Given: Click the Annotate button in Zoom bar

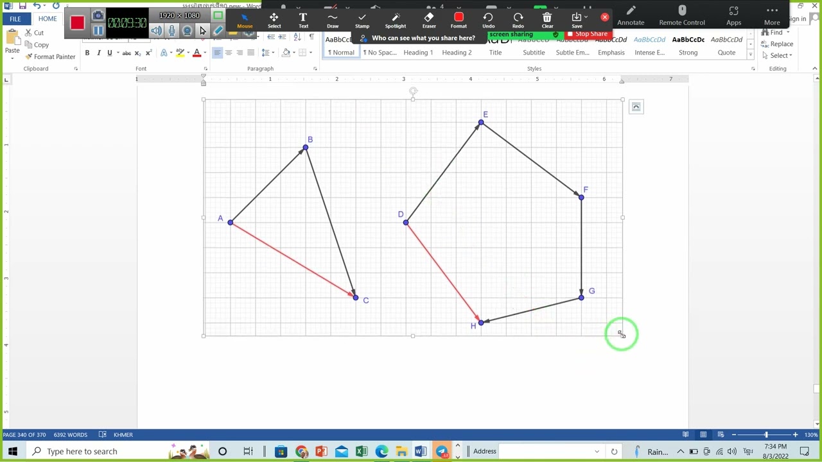Looking at the screenshot, I should point(631,17).
